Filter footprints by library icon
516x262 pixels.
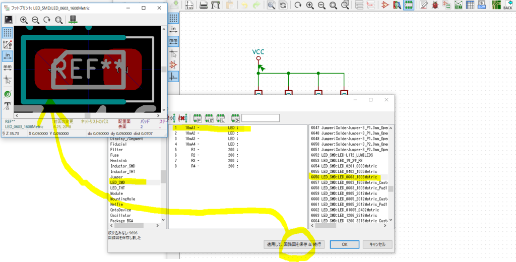[221, 118]
